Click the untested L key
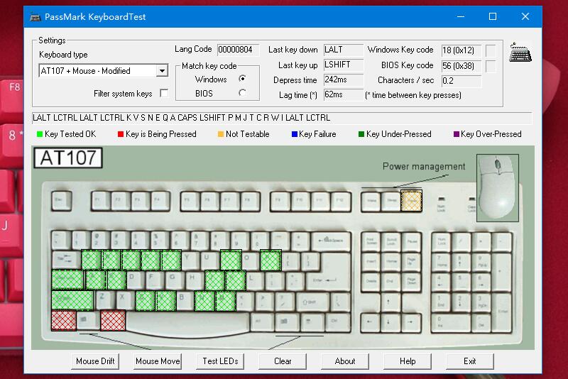This screenshot has height=379, width=568. pyautogui.click(x=256, y=280)
